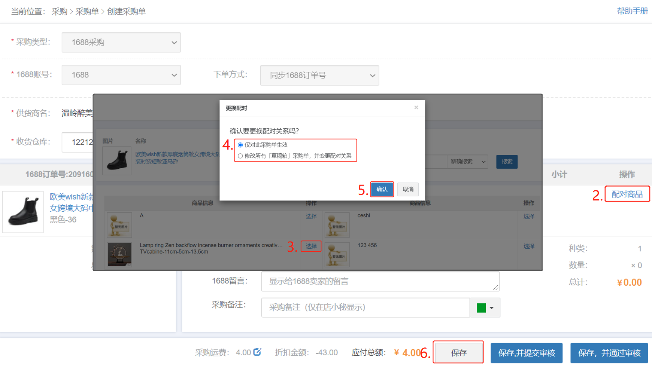Image resolution: width=652 pixels, height=365 pixels.
Task: Click 配对商品 link in the operation column
Action: click(627, 194)
